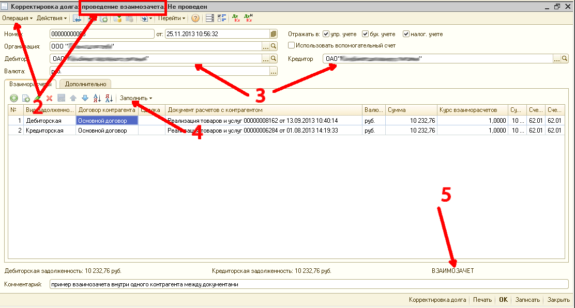Viewport: 575px width, 308px height.
Task: Click the greyed-out document icon after the coins icon
Action: pyautogui.click(x=129, y=18)
